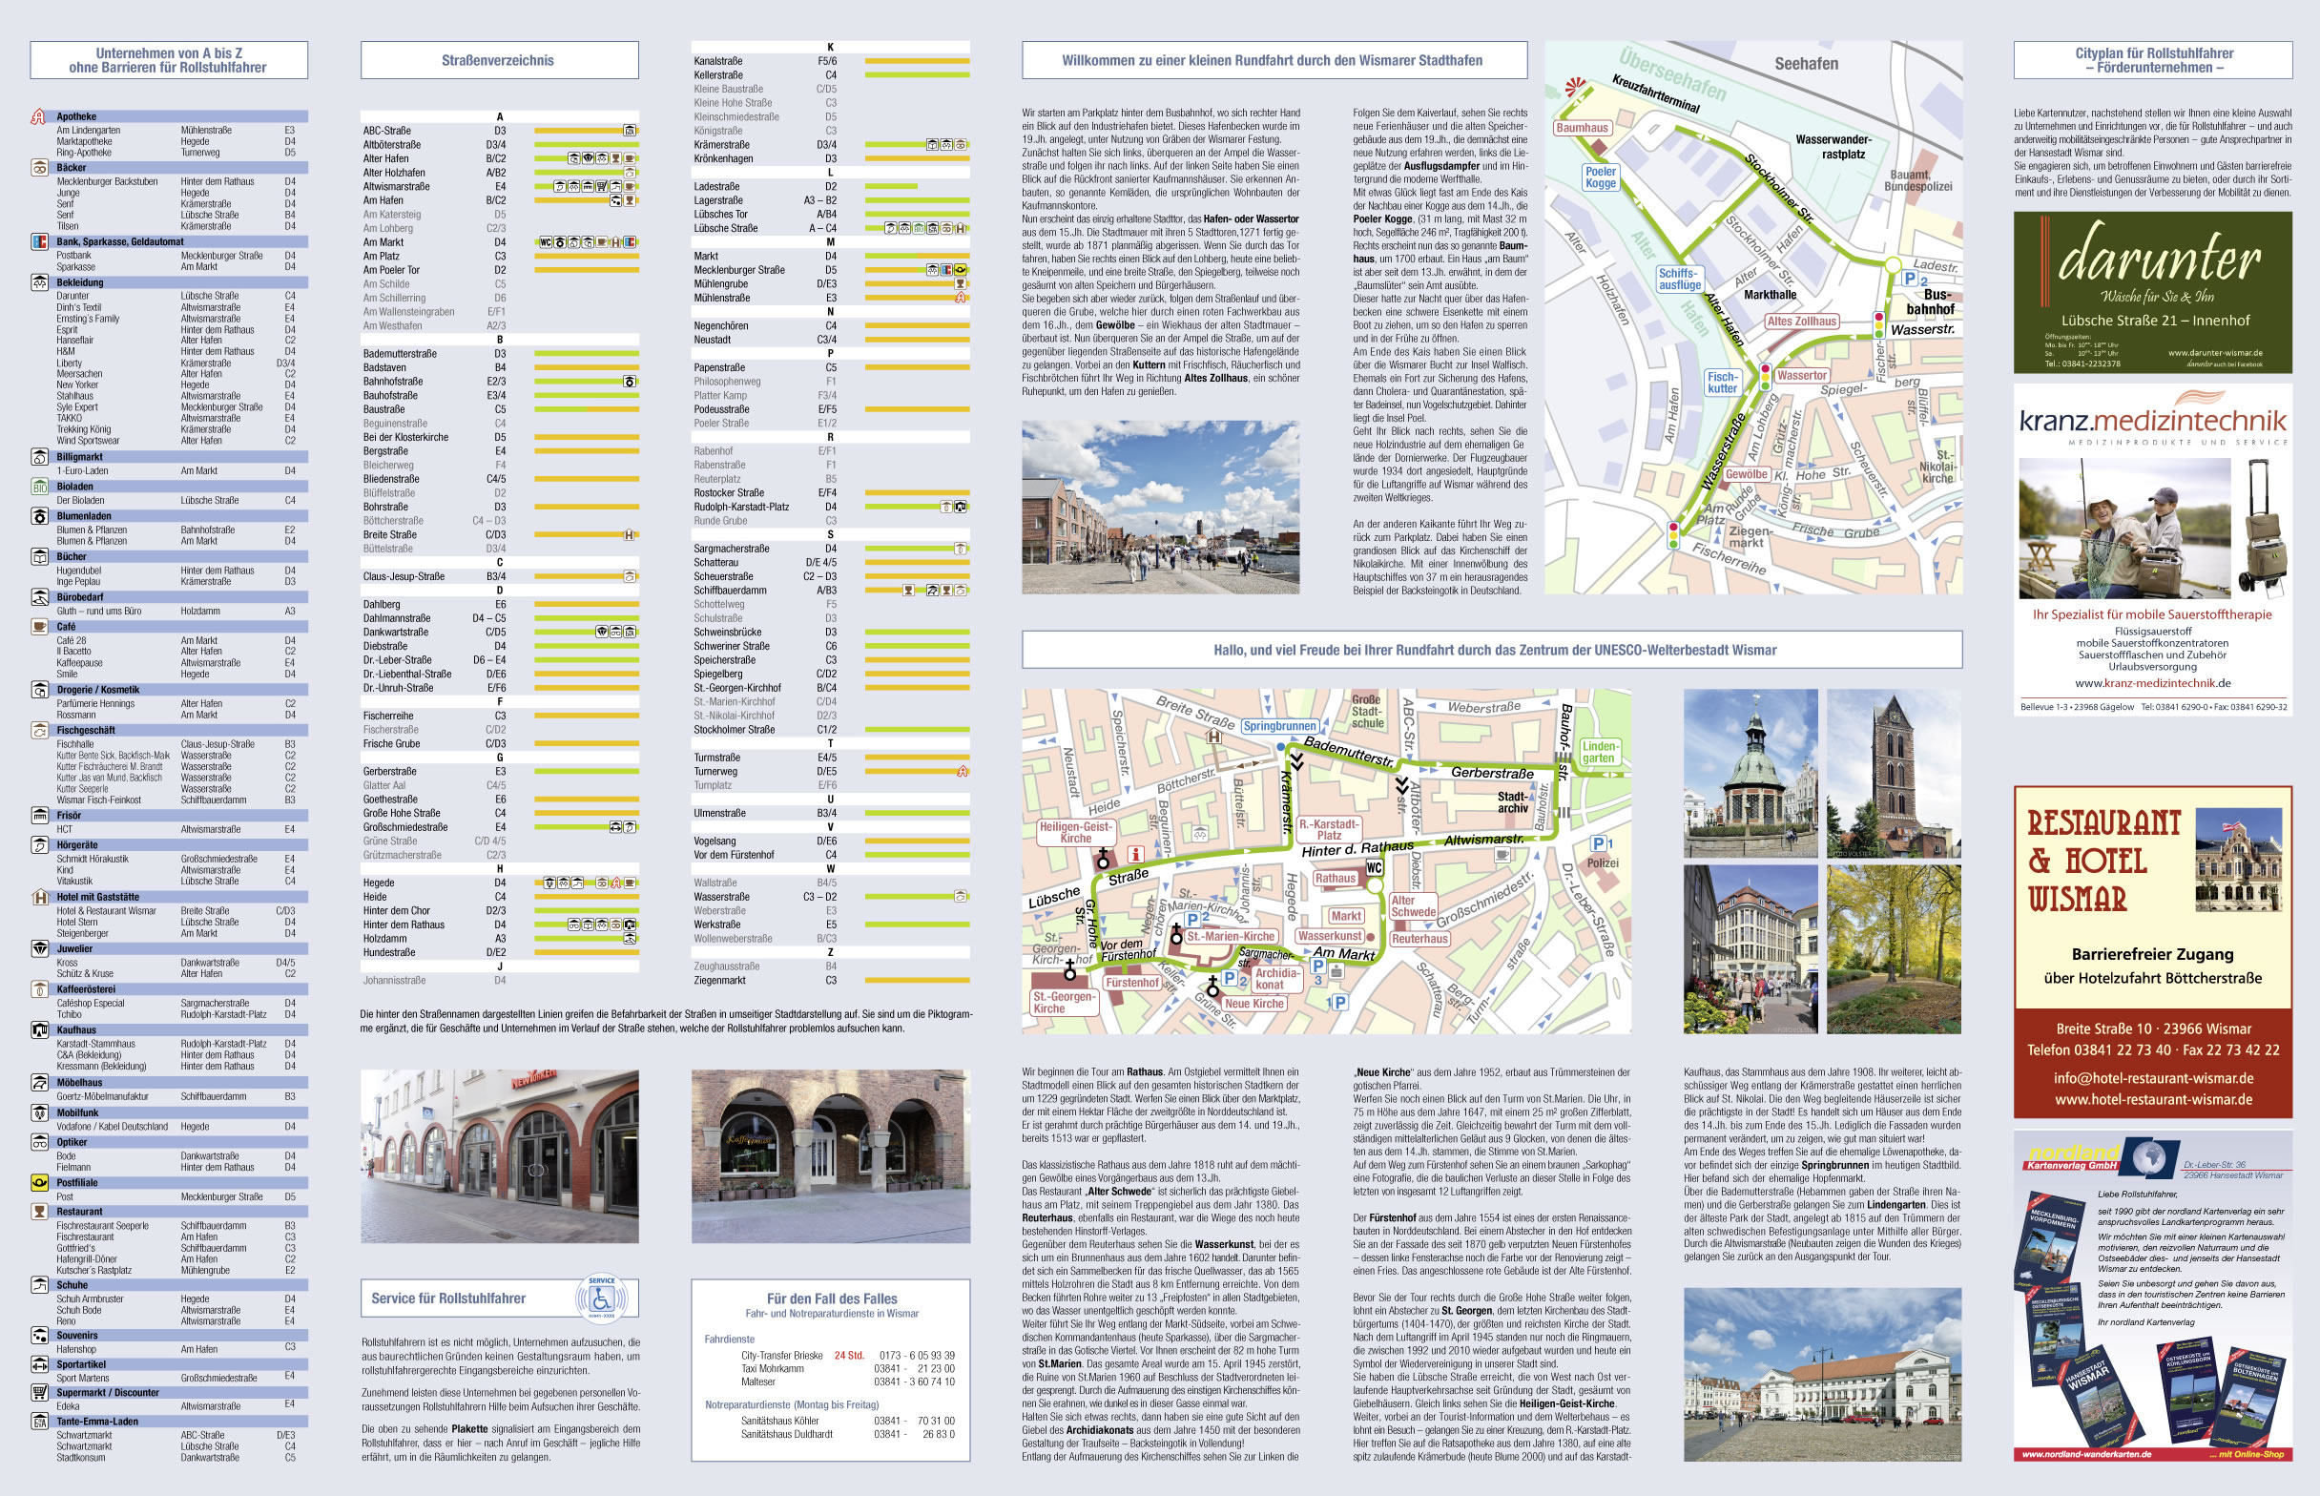
Task: Select the green bar next to Ladestraße
Action: [x=891, y=186]
